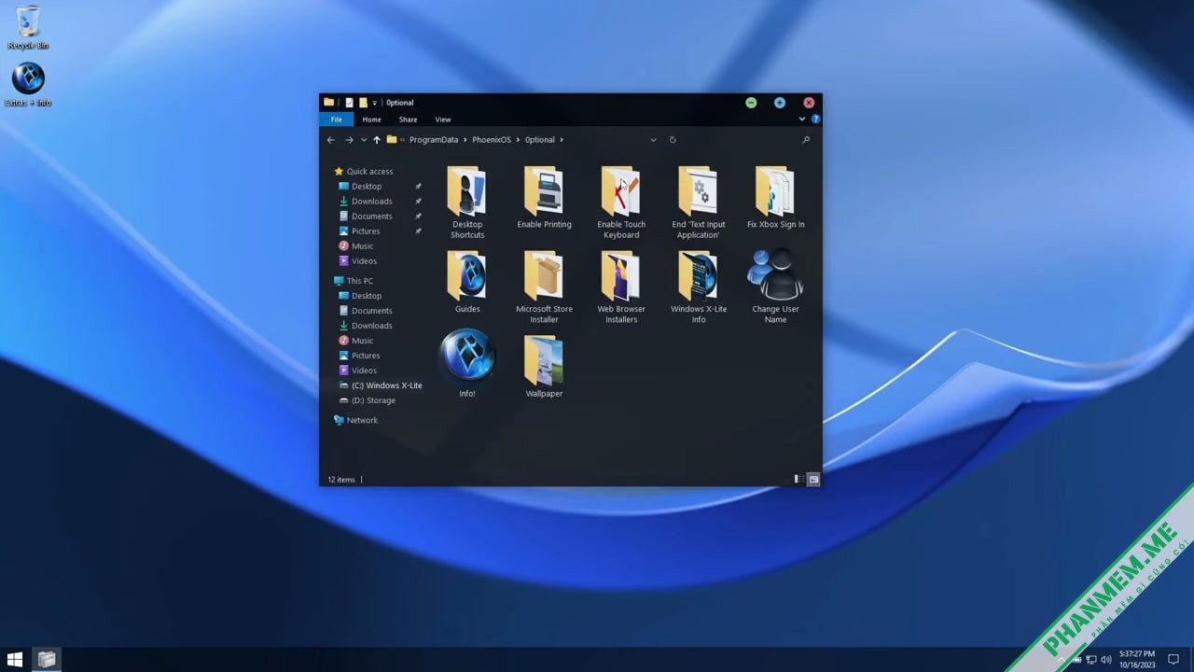Select (C:) Windows X-Lite drive
1194x672 pixels.
380,385
